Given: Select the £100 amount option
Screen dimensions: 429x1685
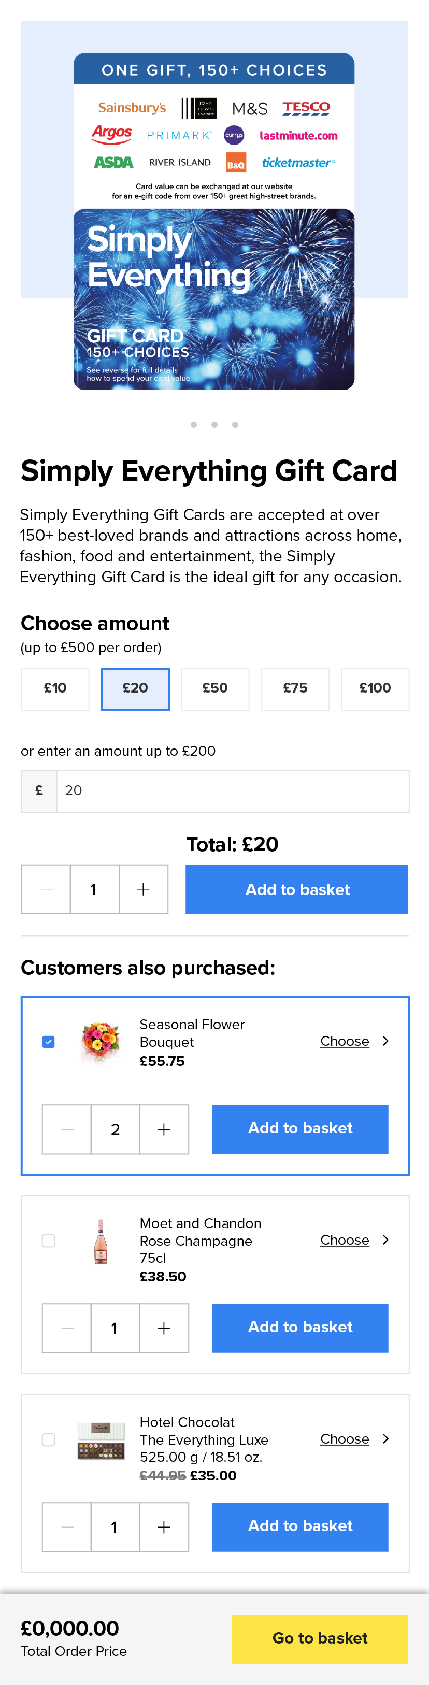Looking at the screenshot, I should click(x=375, y=689).
